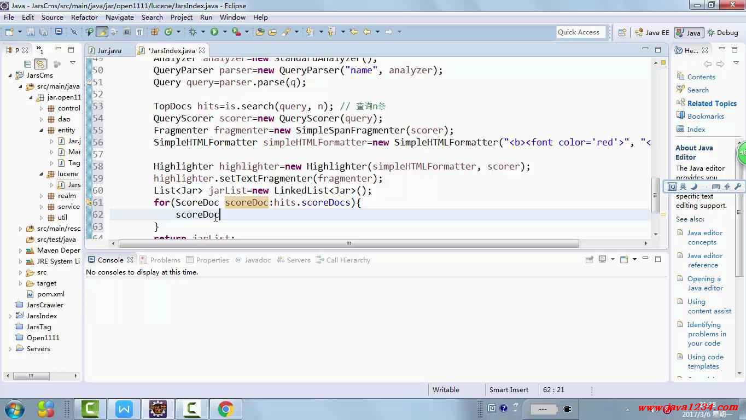Click the Quick Access search field
Image resolution: width=746 pixels, height=420 pixels.
click(581, 32)
